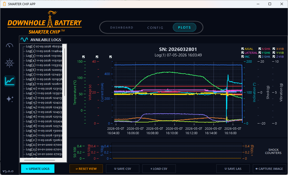Toggle the Y-SHK series checkbox
The height and width of the screenshot is (175, 288).
click(260, 53)
